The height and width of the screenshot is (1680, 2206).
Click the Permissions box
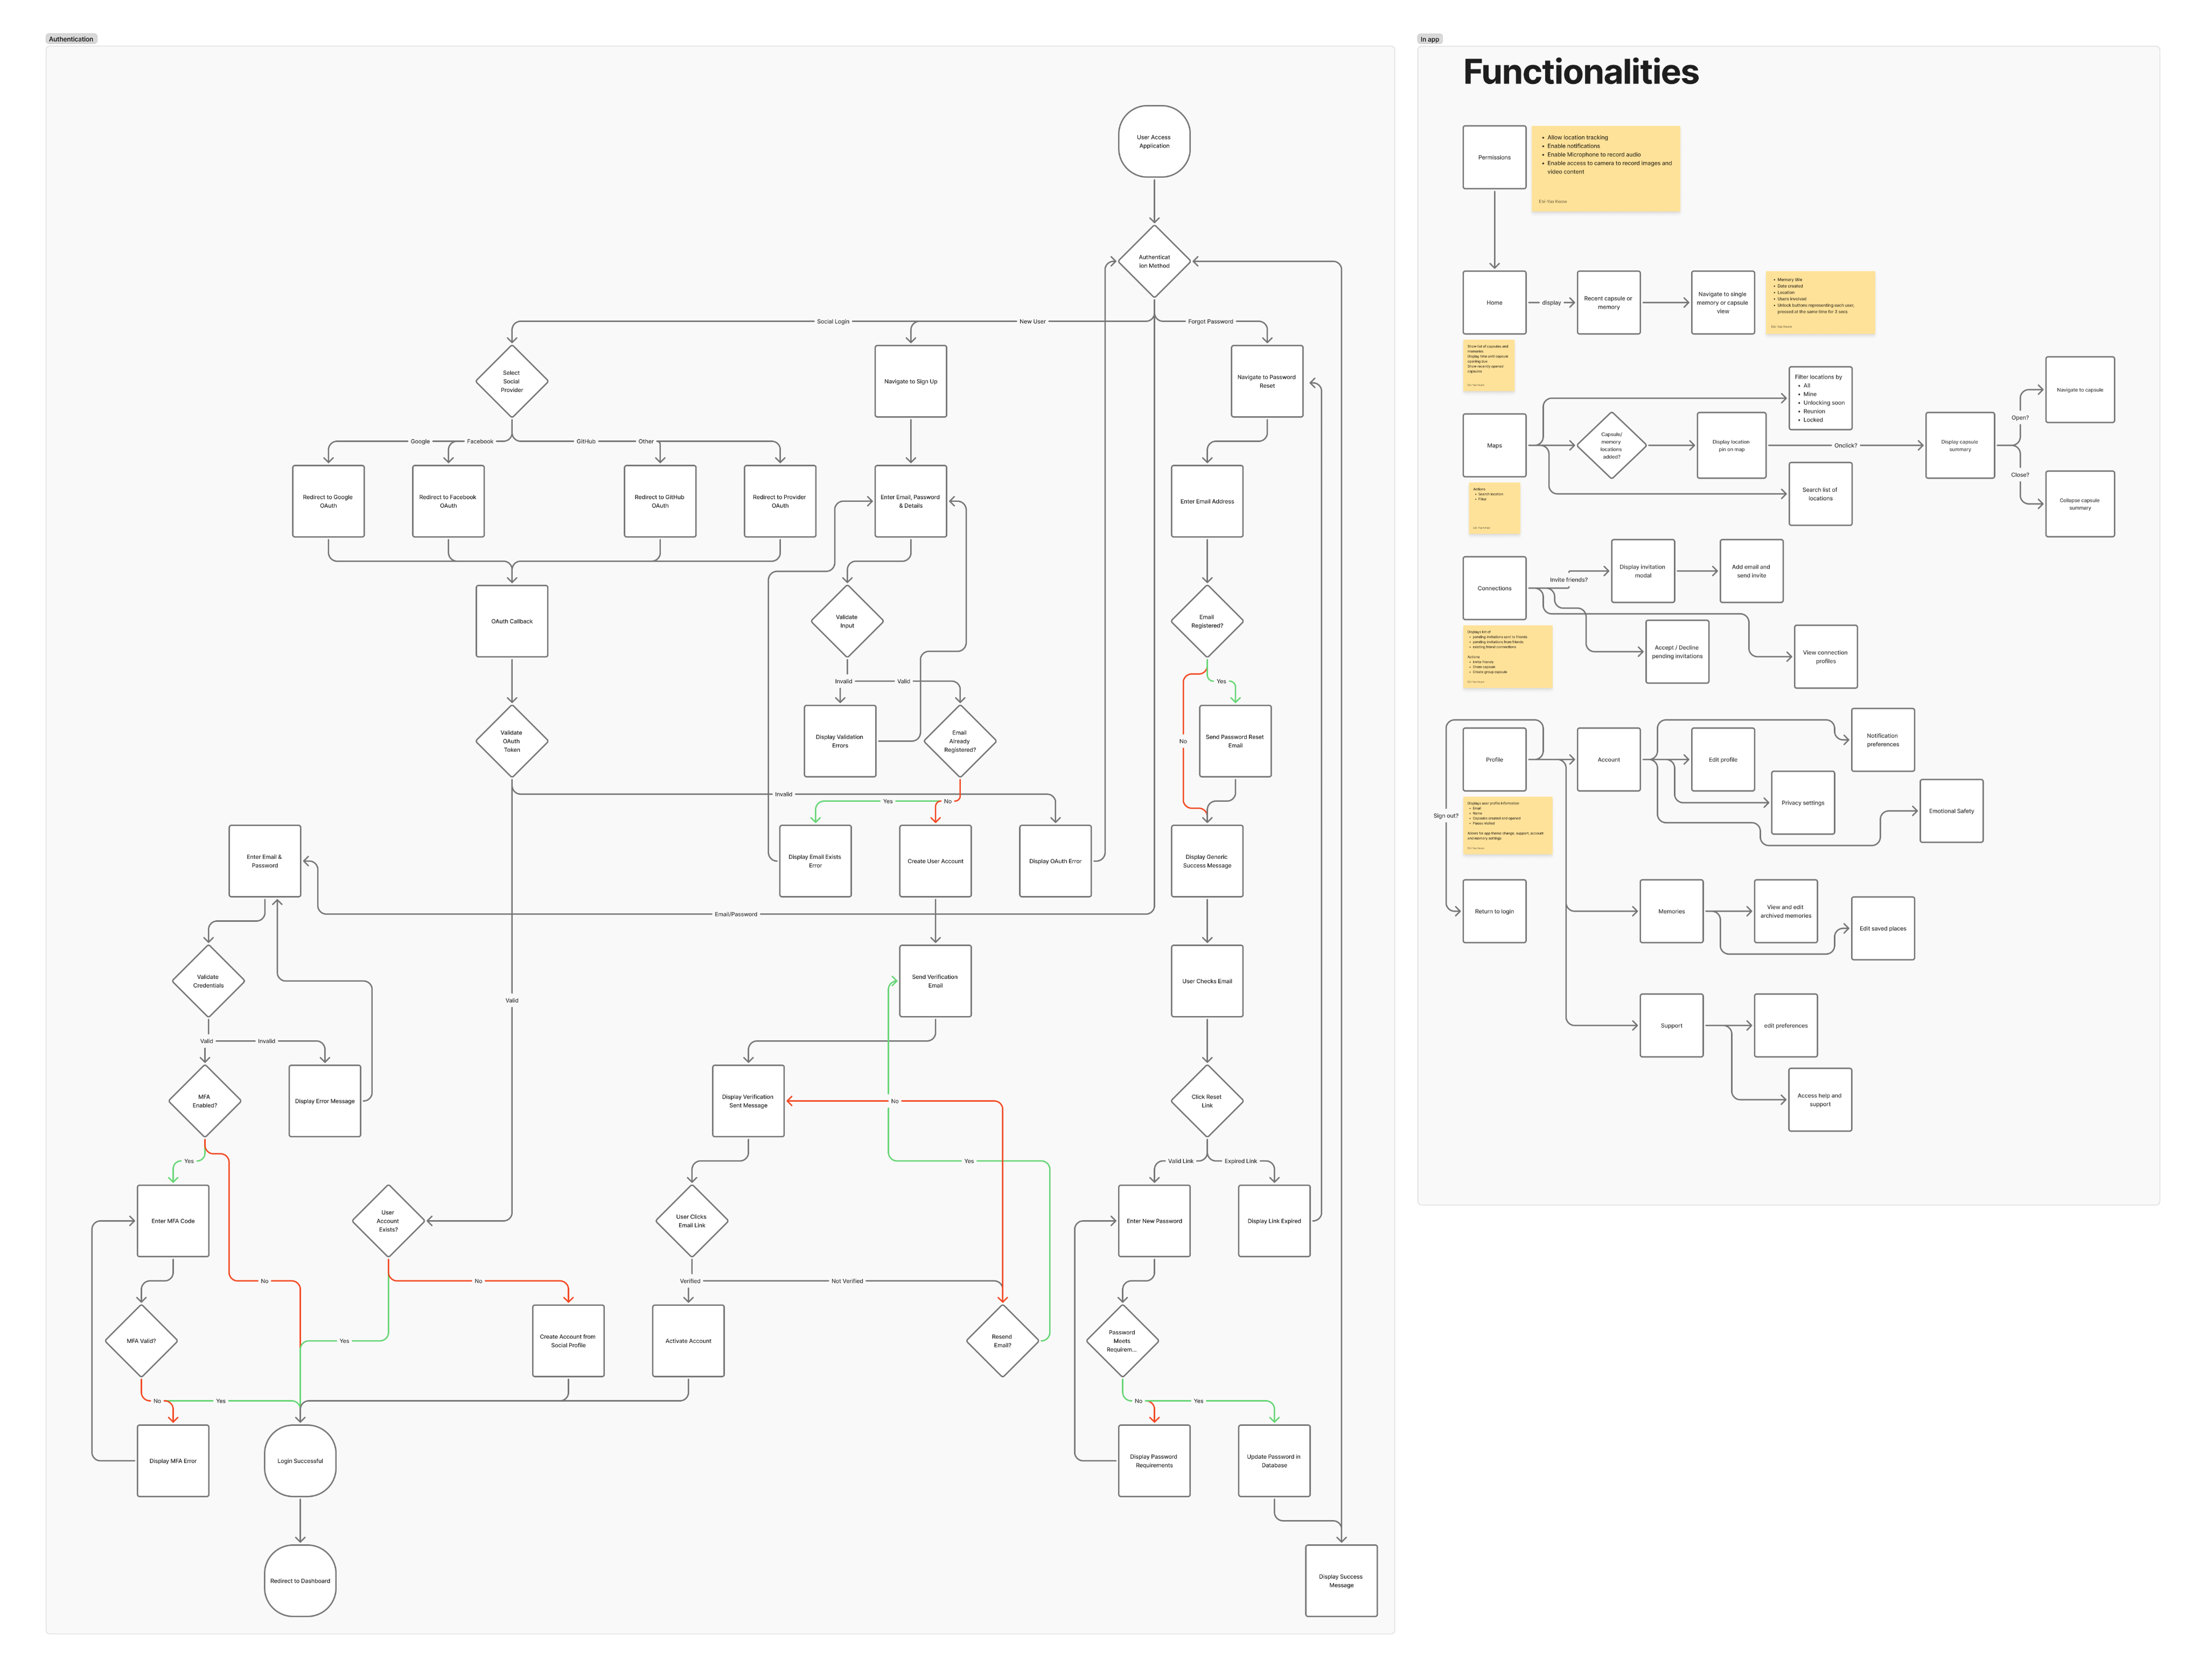point(1494,157)
